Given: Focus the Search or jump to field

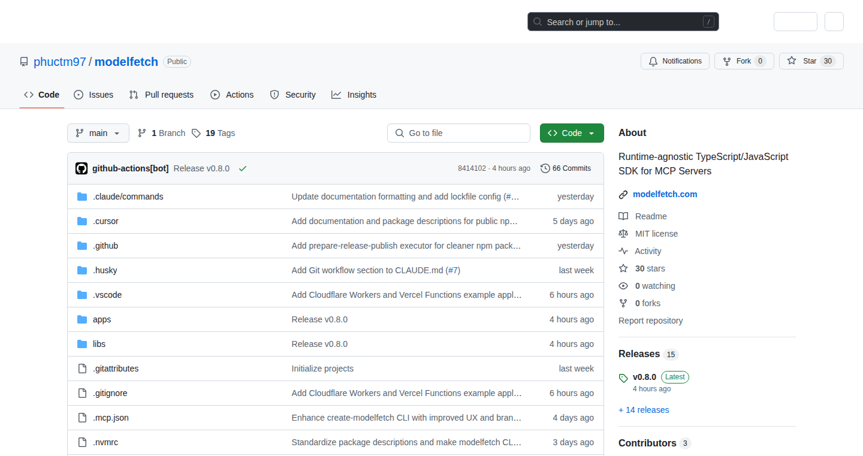Looking at the screenshot, I should [623, 22].
